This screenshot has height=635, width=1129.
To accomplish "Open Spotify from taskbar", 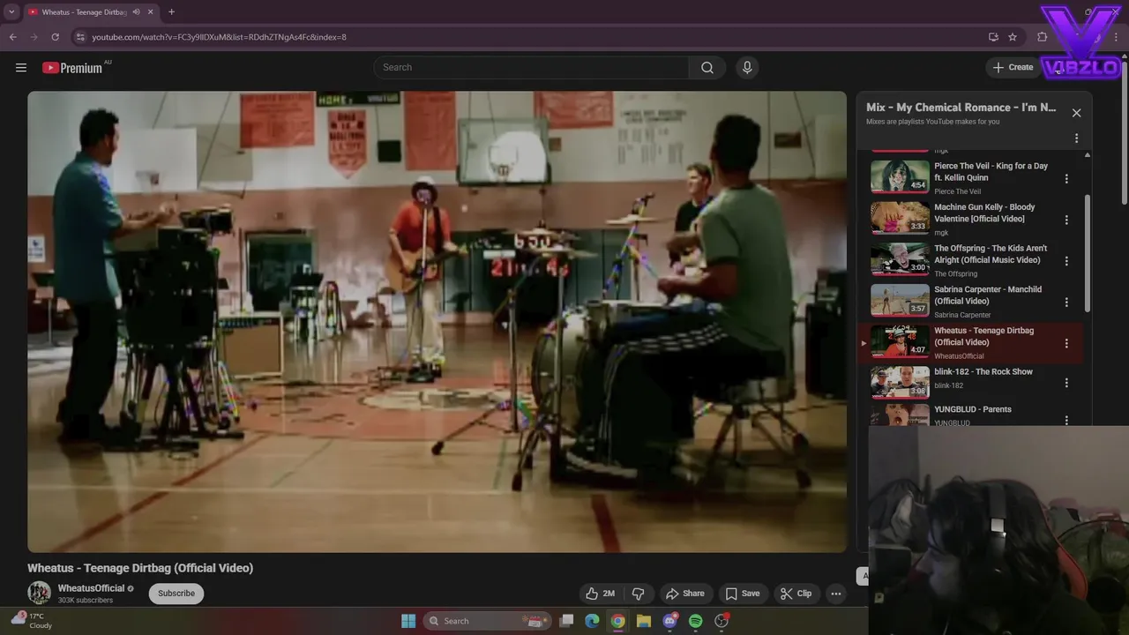I will (695, 621).
